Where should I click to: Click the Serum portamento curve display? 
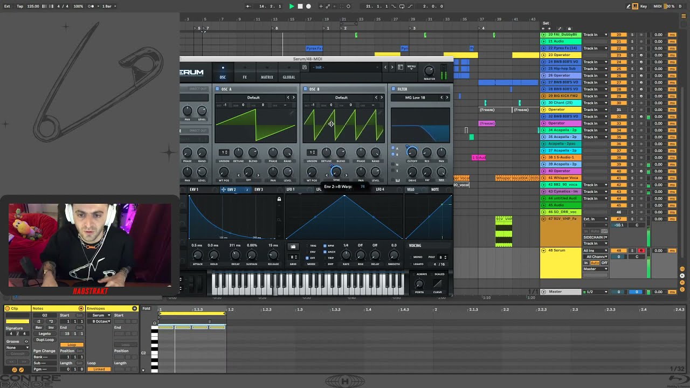point(437,284)
